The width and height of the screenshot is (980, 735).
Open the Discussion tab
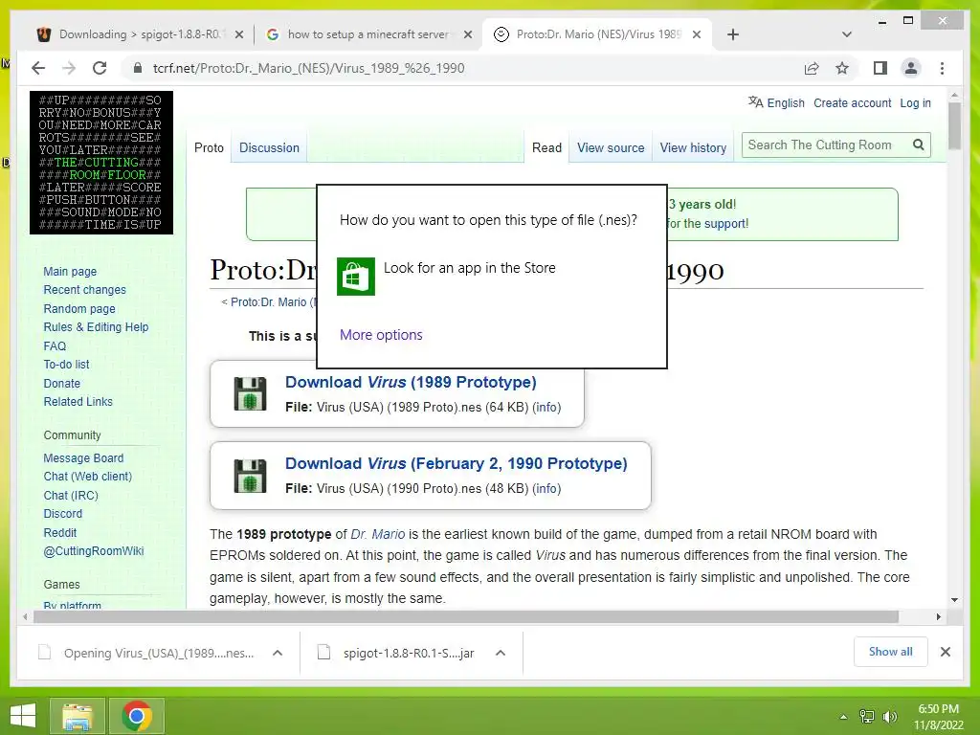coord(269,147)
